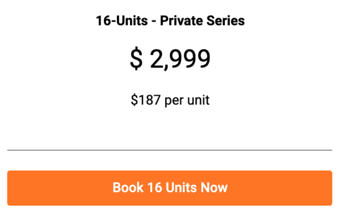The image size is (344, 212).
Task: Click the word Units on the orange button
Action: (181, 187)
